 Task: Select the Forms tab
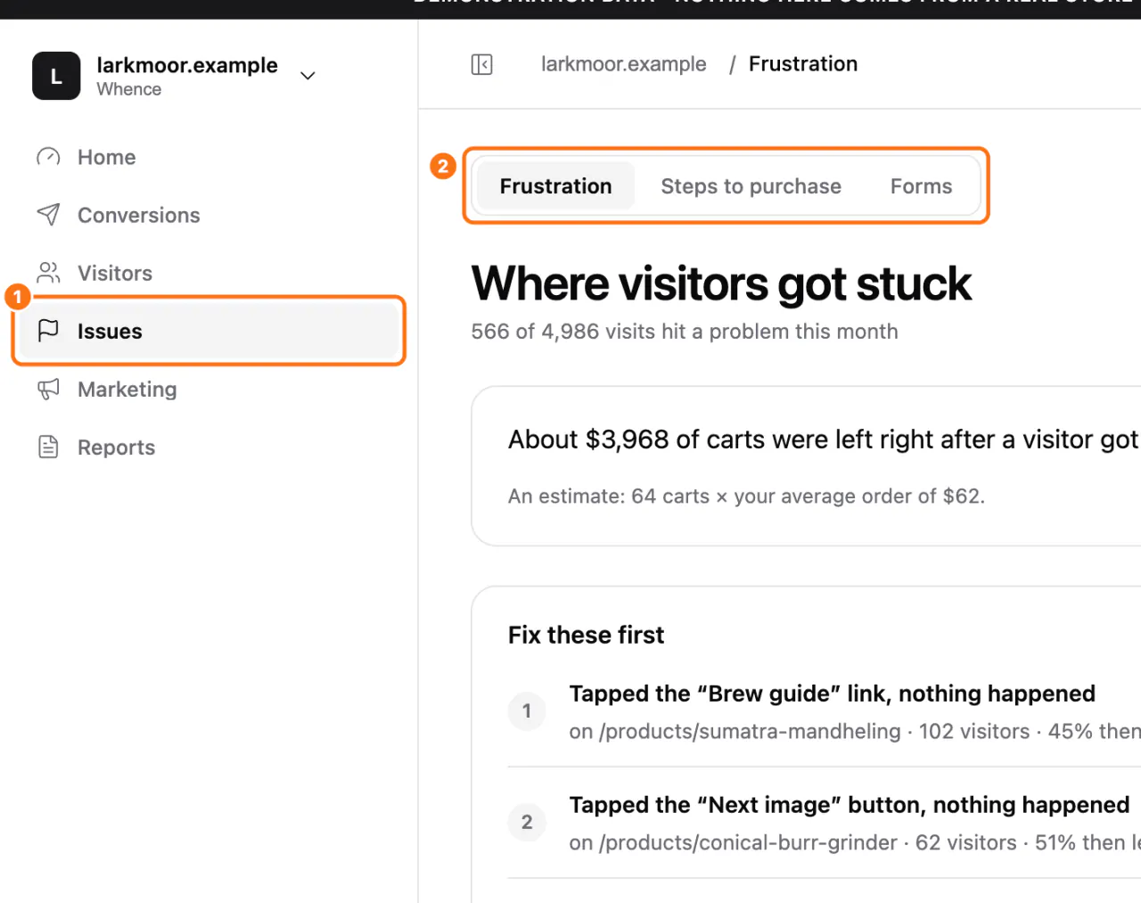coord(921,186)
